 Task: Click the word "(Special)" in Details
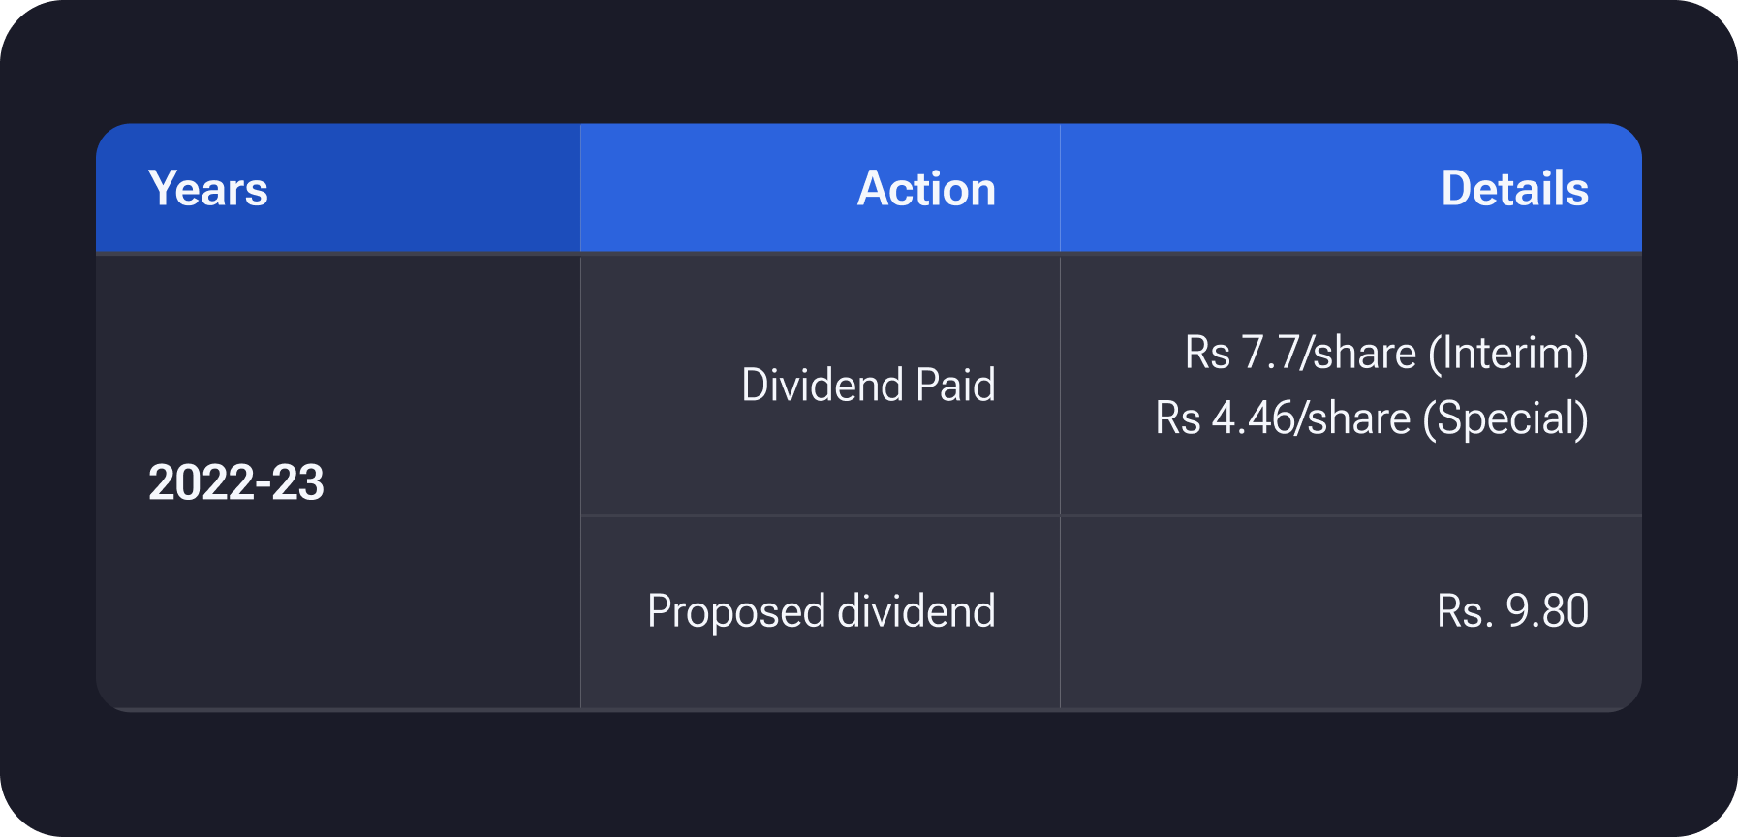tap(1505, 418)
